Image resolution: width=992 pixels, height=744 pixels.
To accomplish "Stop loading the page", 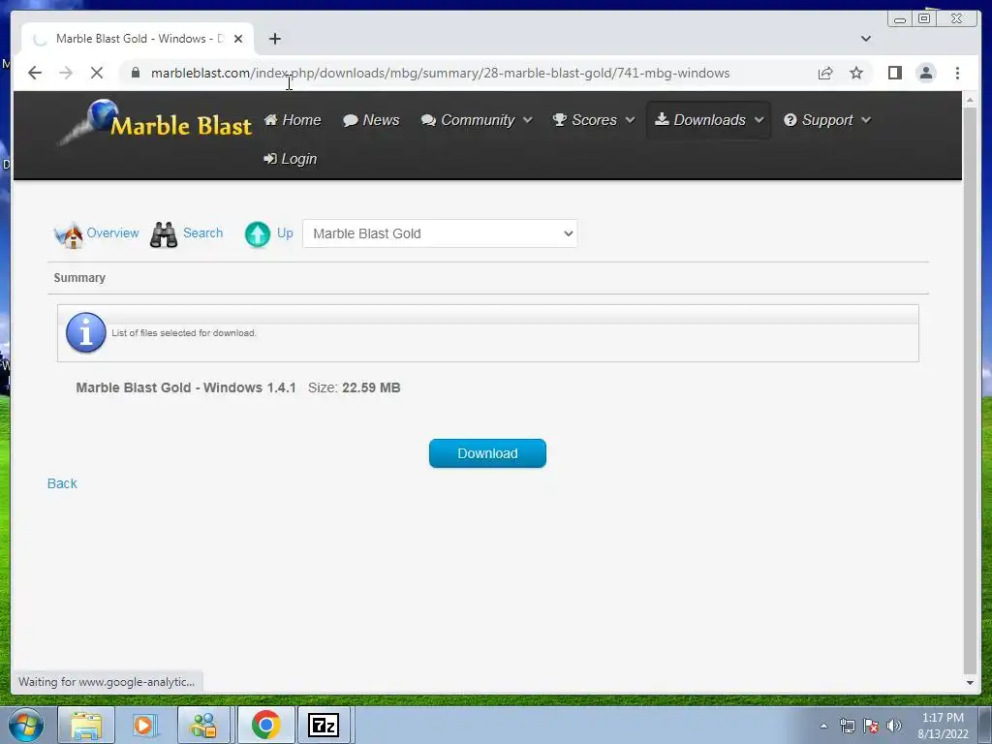I will click(97, 73).
